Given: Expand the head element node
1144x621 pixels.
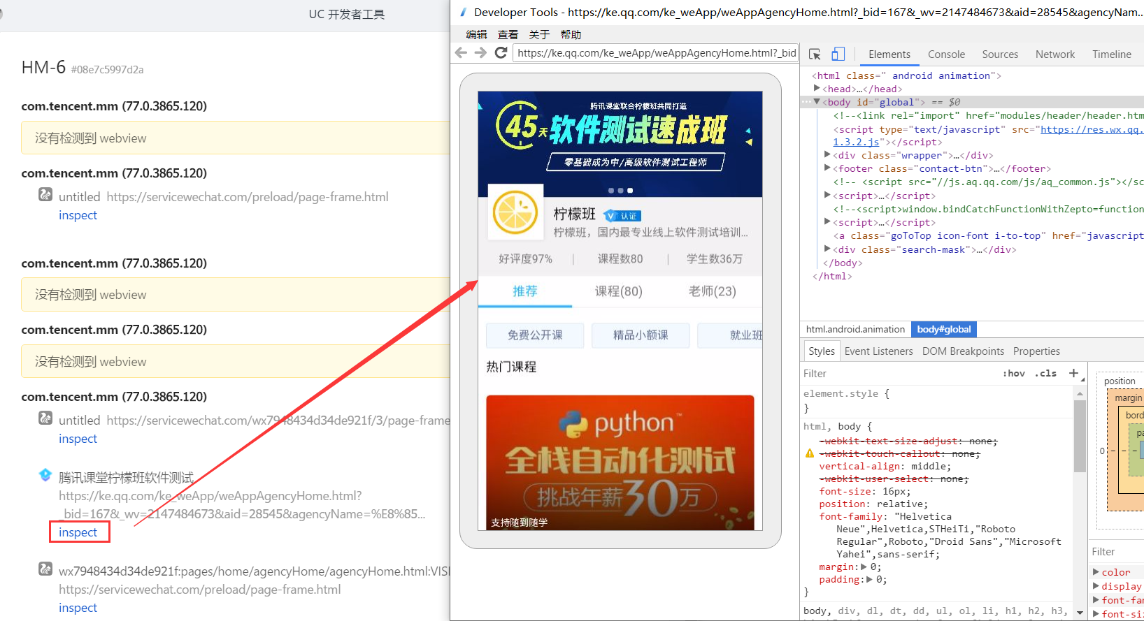Looking at the screenshot, I should (x=817, y=89).
